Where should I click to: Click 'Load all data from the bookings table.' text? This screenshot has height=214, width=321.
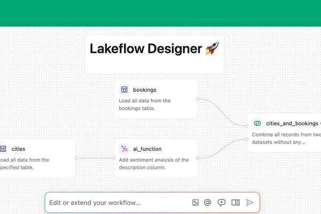click(144, 104)
